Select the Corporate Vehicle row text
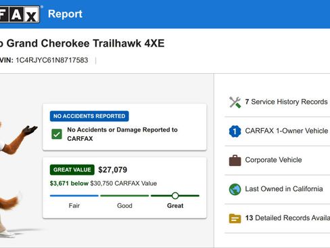 (273, 160)
